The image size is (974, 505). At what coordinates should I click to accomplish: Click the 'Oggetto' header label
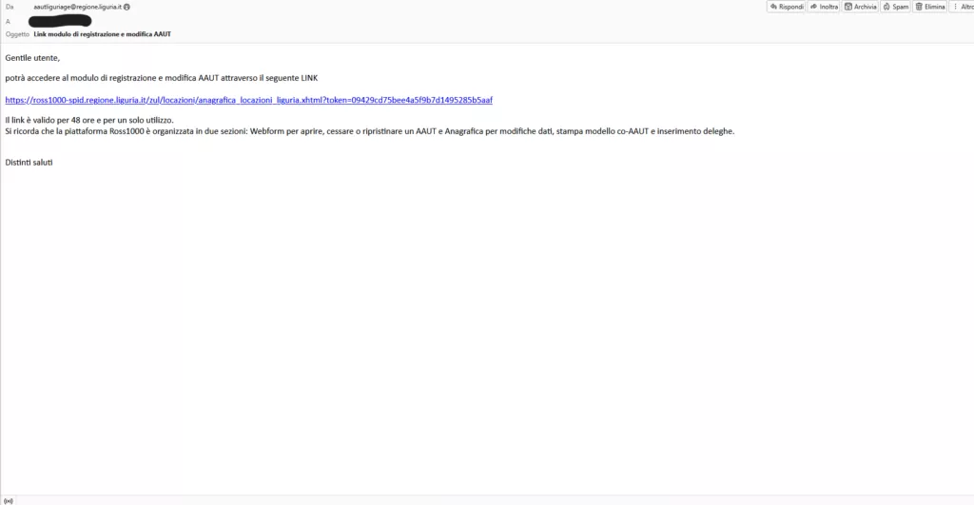click(x=17, y=34)
